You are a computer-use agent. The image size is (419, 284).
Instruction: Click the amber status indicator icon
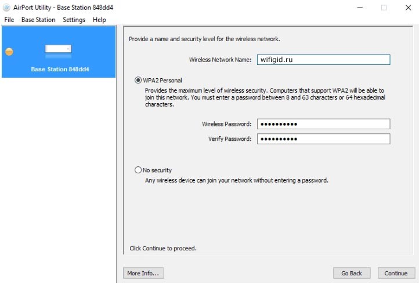[x=9, y=52]
